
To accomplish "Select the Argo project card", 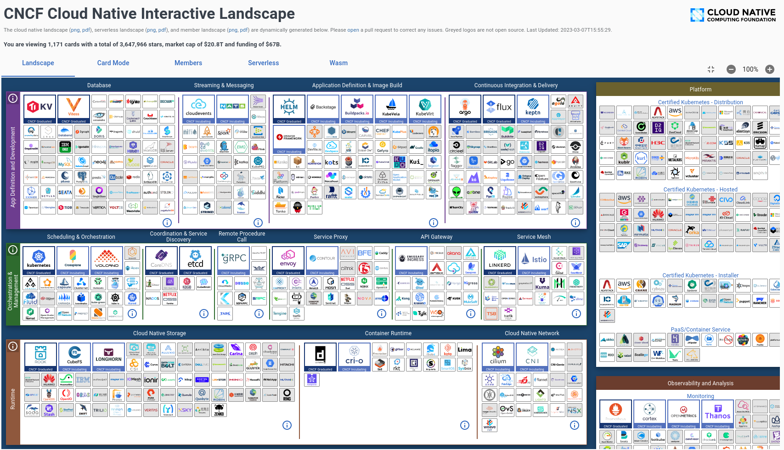I will [x=465, y=109].
